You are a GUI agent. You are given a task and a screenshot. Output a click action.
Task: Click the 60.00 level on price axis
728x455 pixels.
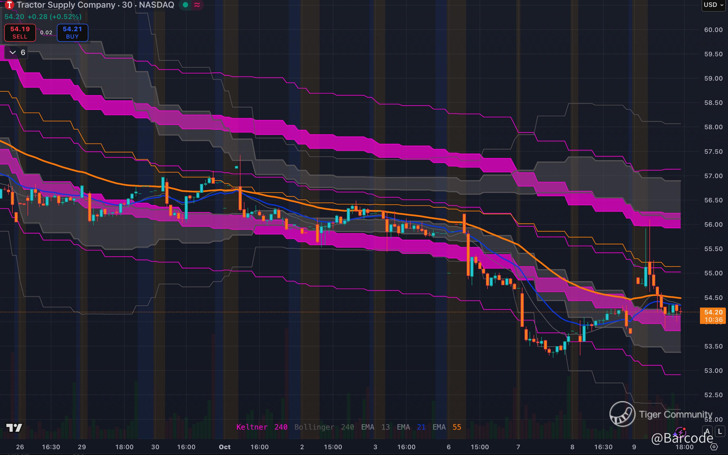tap(713, 30)
